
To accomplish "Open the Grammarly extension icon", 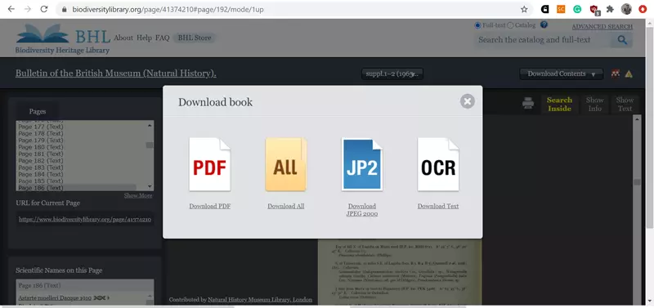I will (577, 9).
